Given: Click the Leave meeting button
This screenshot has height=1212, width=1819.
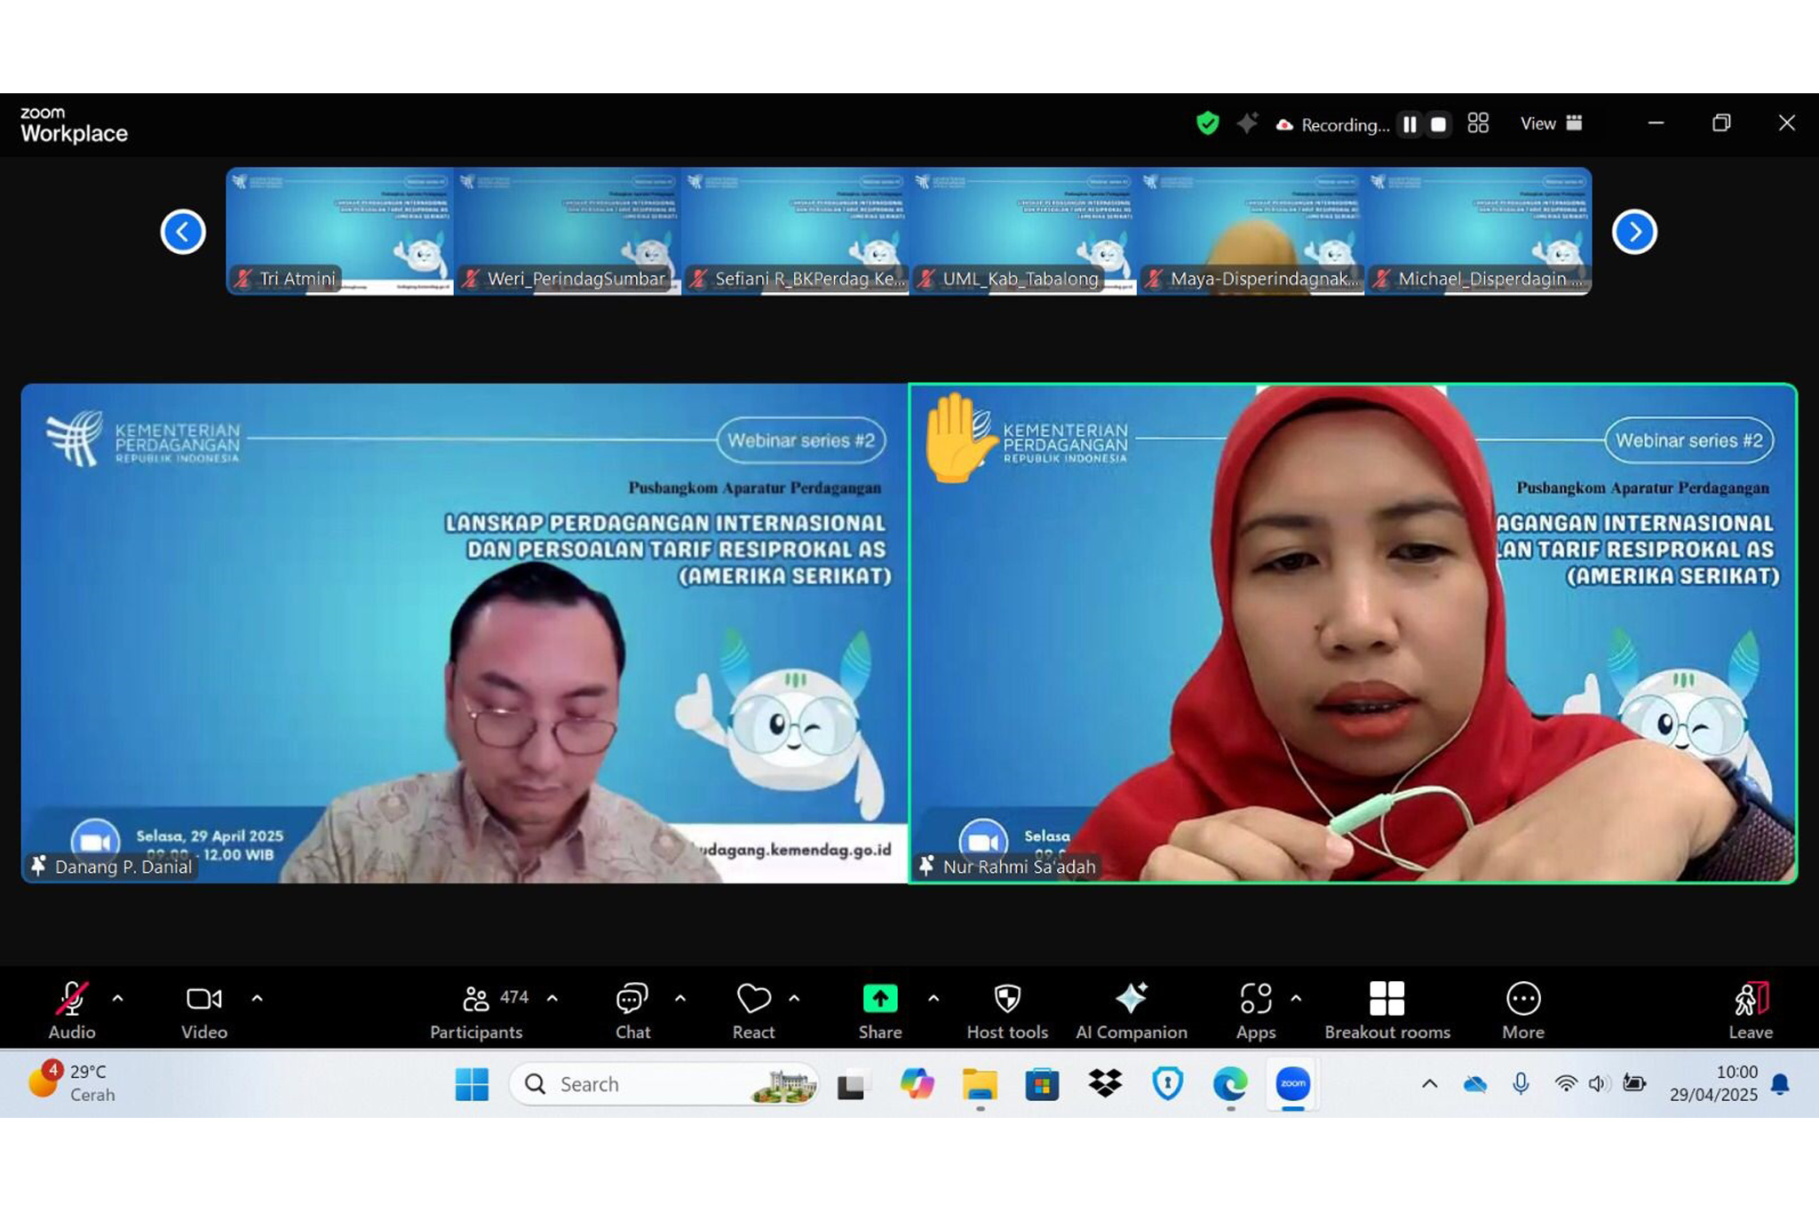Looking at the screenshot, I should click(1751, 1009).
